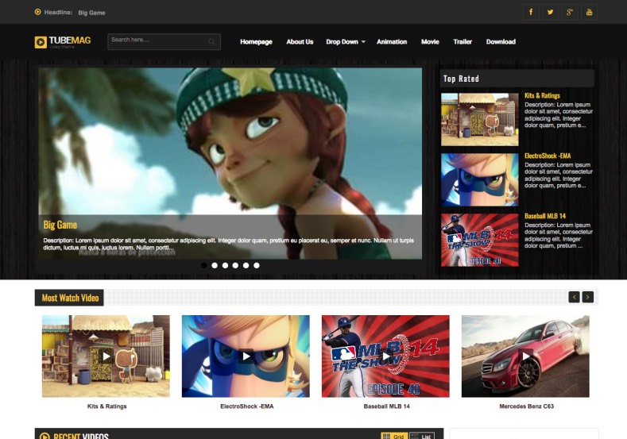Click ElectroShock -EMA caption under Most Watch
This screenshot has height=439, width=627.
coord(246,406)
